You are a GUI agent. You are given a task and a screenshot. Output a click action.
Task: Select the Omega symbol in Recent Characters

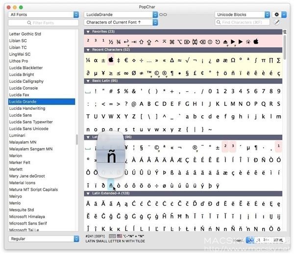(x=233, y=60)
